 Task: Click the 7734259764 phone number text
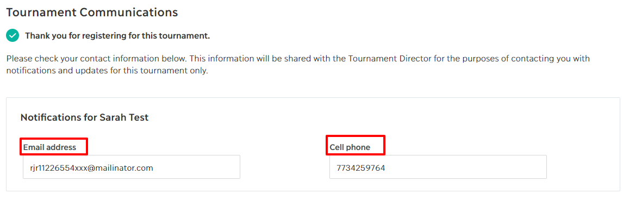361,168
